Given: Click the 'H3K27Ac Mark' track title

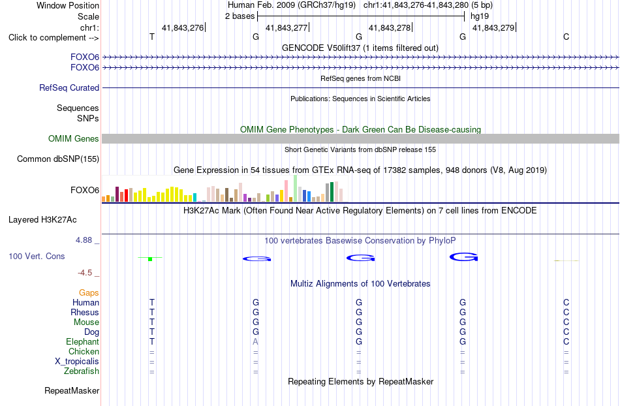Looking at the screenshot, I should coord(360,210).
